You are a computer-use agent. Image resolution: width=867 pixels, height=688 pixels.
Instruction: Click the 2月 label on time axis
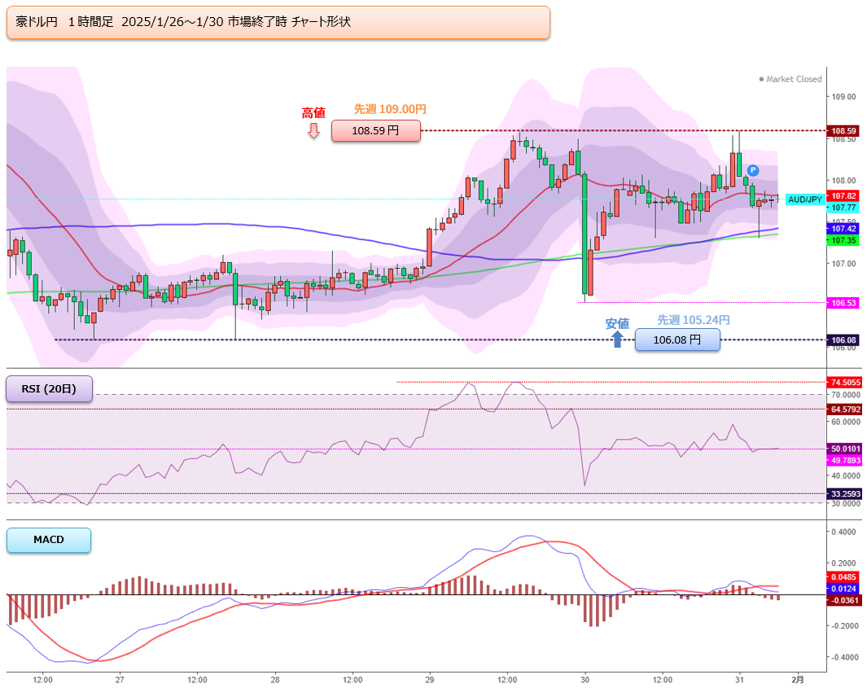click(x=797, y=680)
